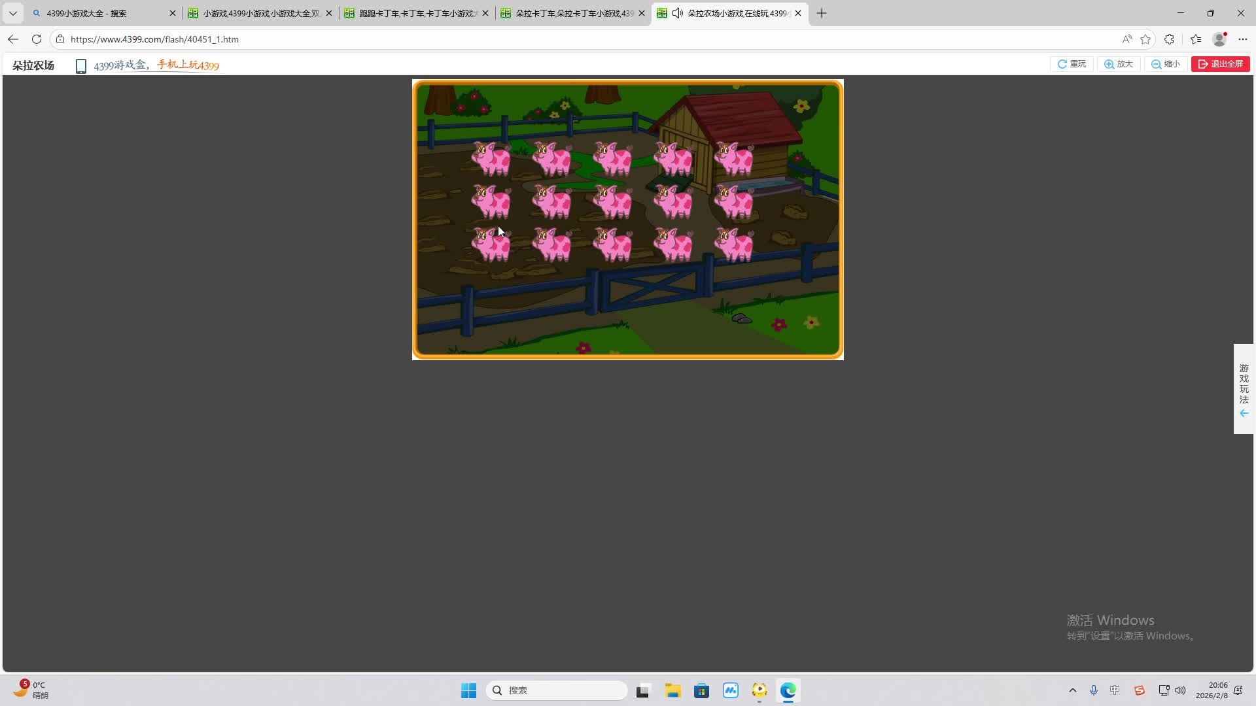
Task: Open Windows Start menu icon
Action: click(x=468, y=690)
